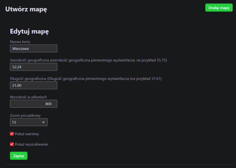The height and width of the screenshot is (168, 236).
Task: Click the arrow icon in the zoom dropdown
Action: pos(43,122)
